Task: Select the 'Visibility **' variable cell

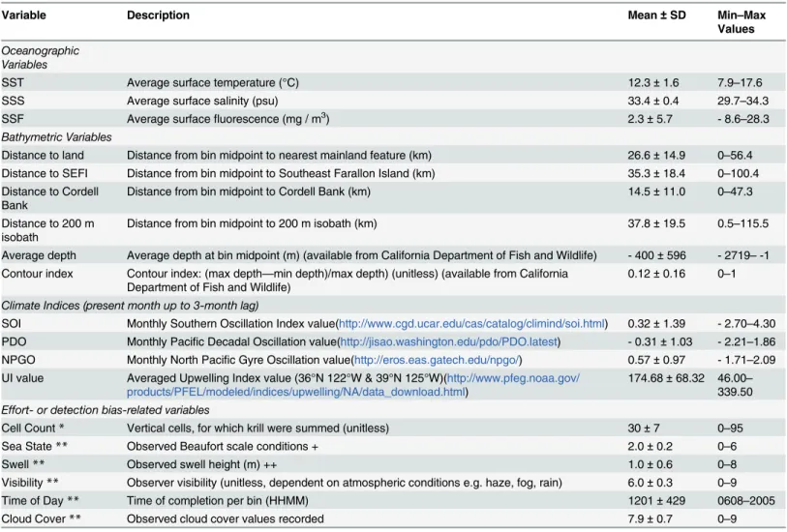Action: [x=30, y=483]
